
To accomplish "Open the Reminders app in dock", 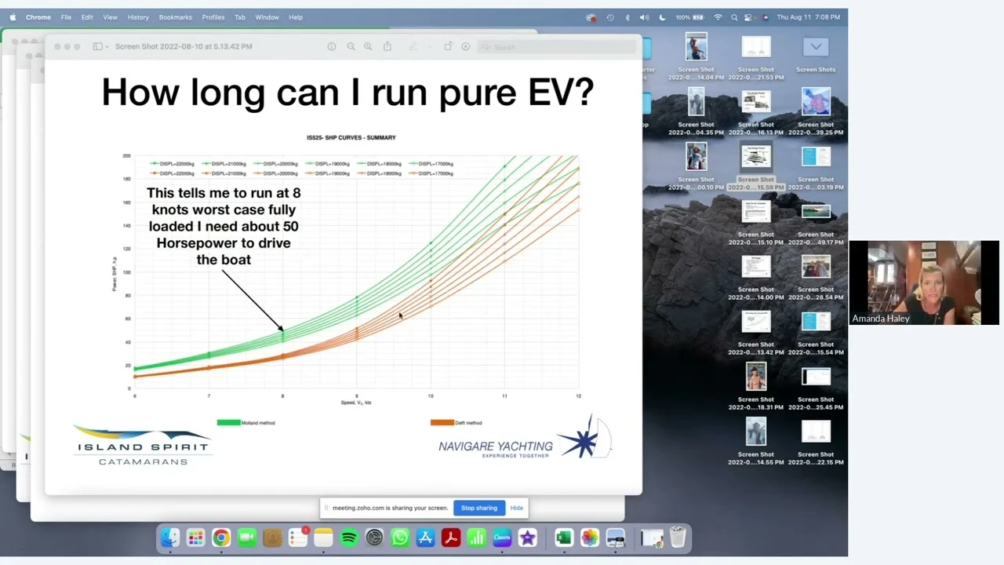I will coord(297,538).
